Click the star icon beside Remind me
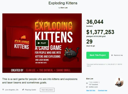The width and height of the screenshot is (128, 94). 112,55
